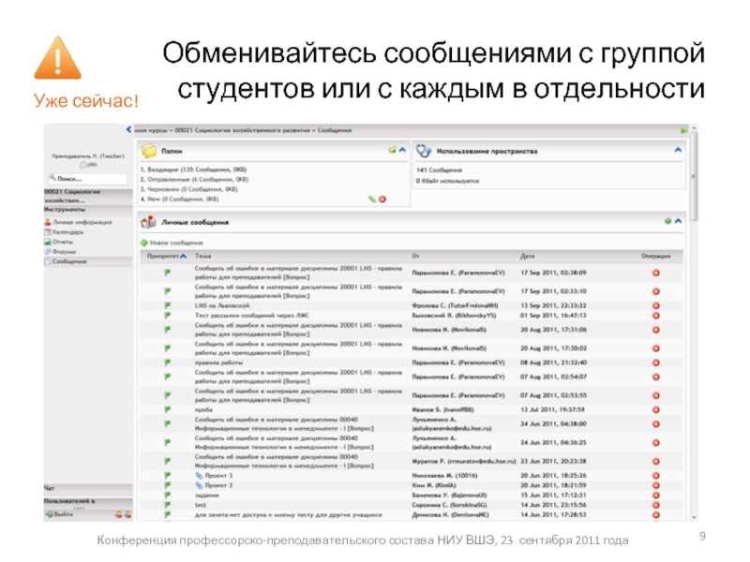Click the add-folder icon in the Папки panel header

pos(392,150)
